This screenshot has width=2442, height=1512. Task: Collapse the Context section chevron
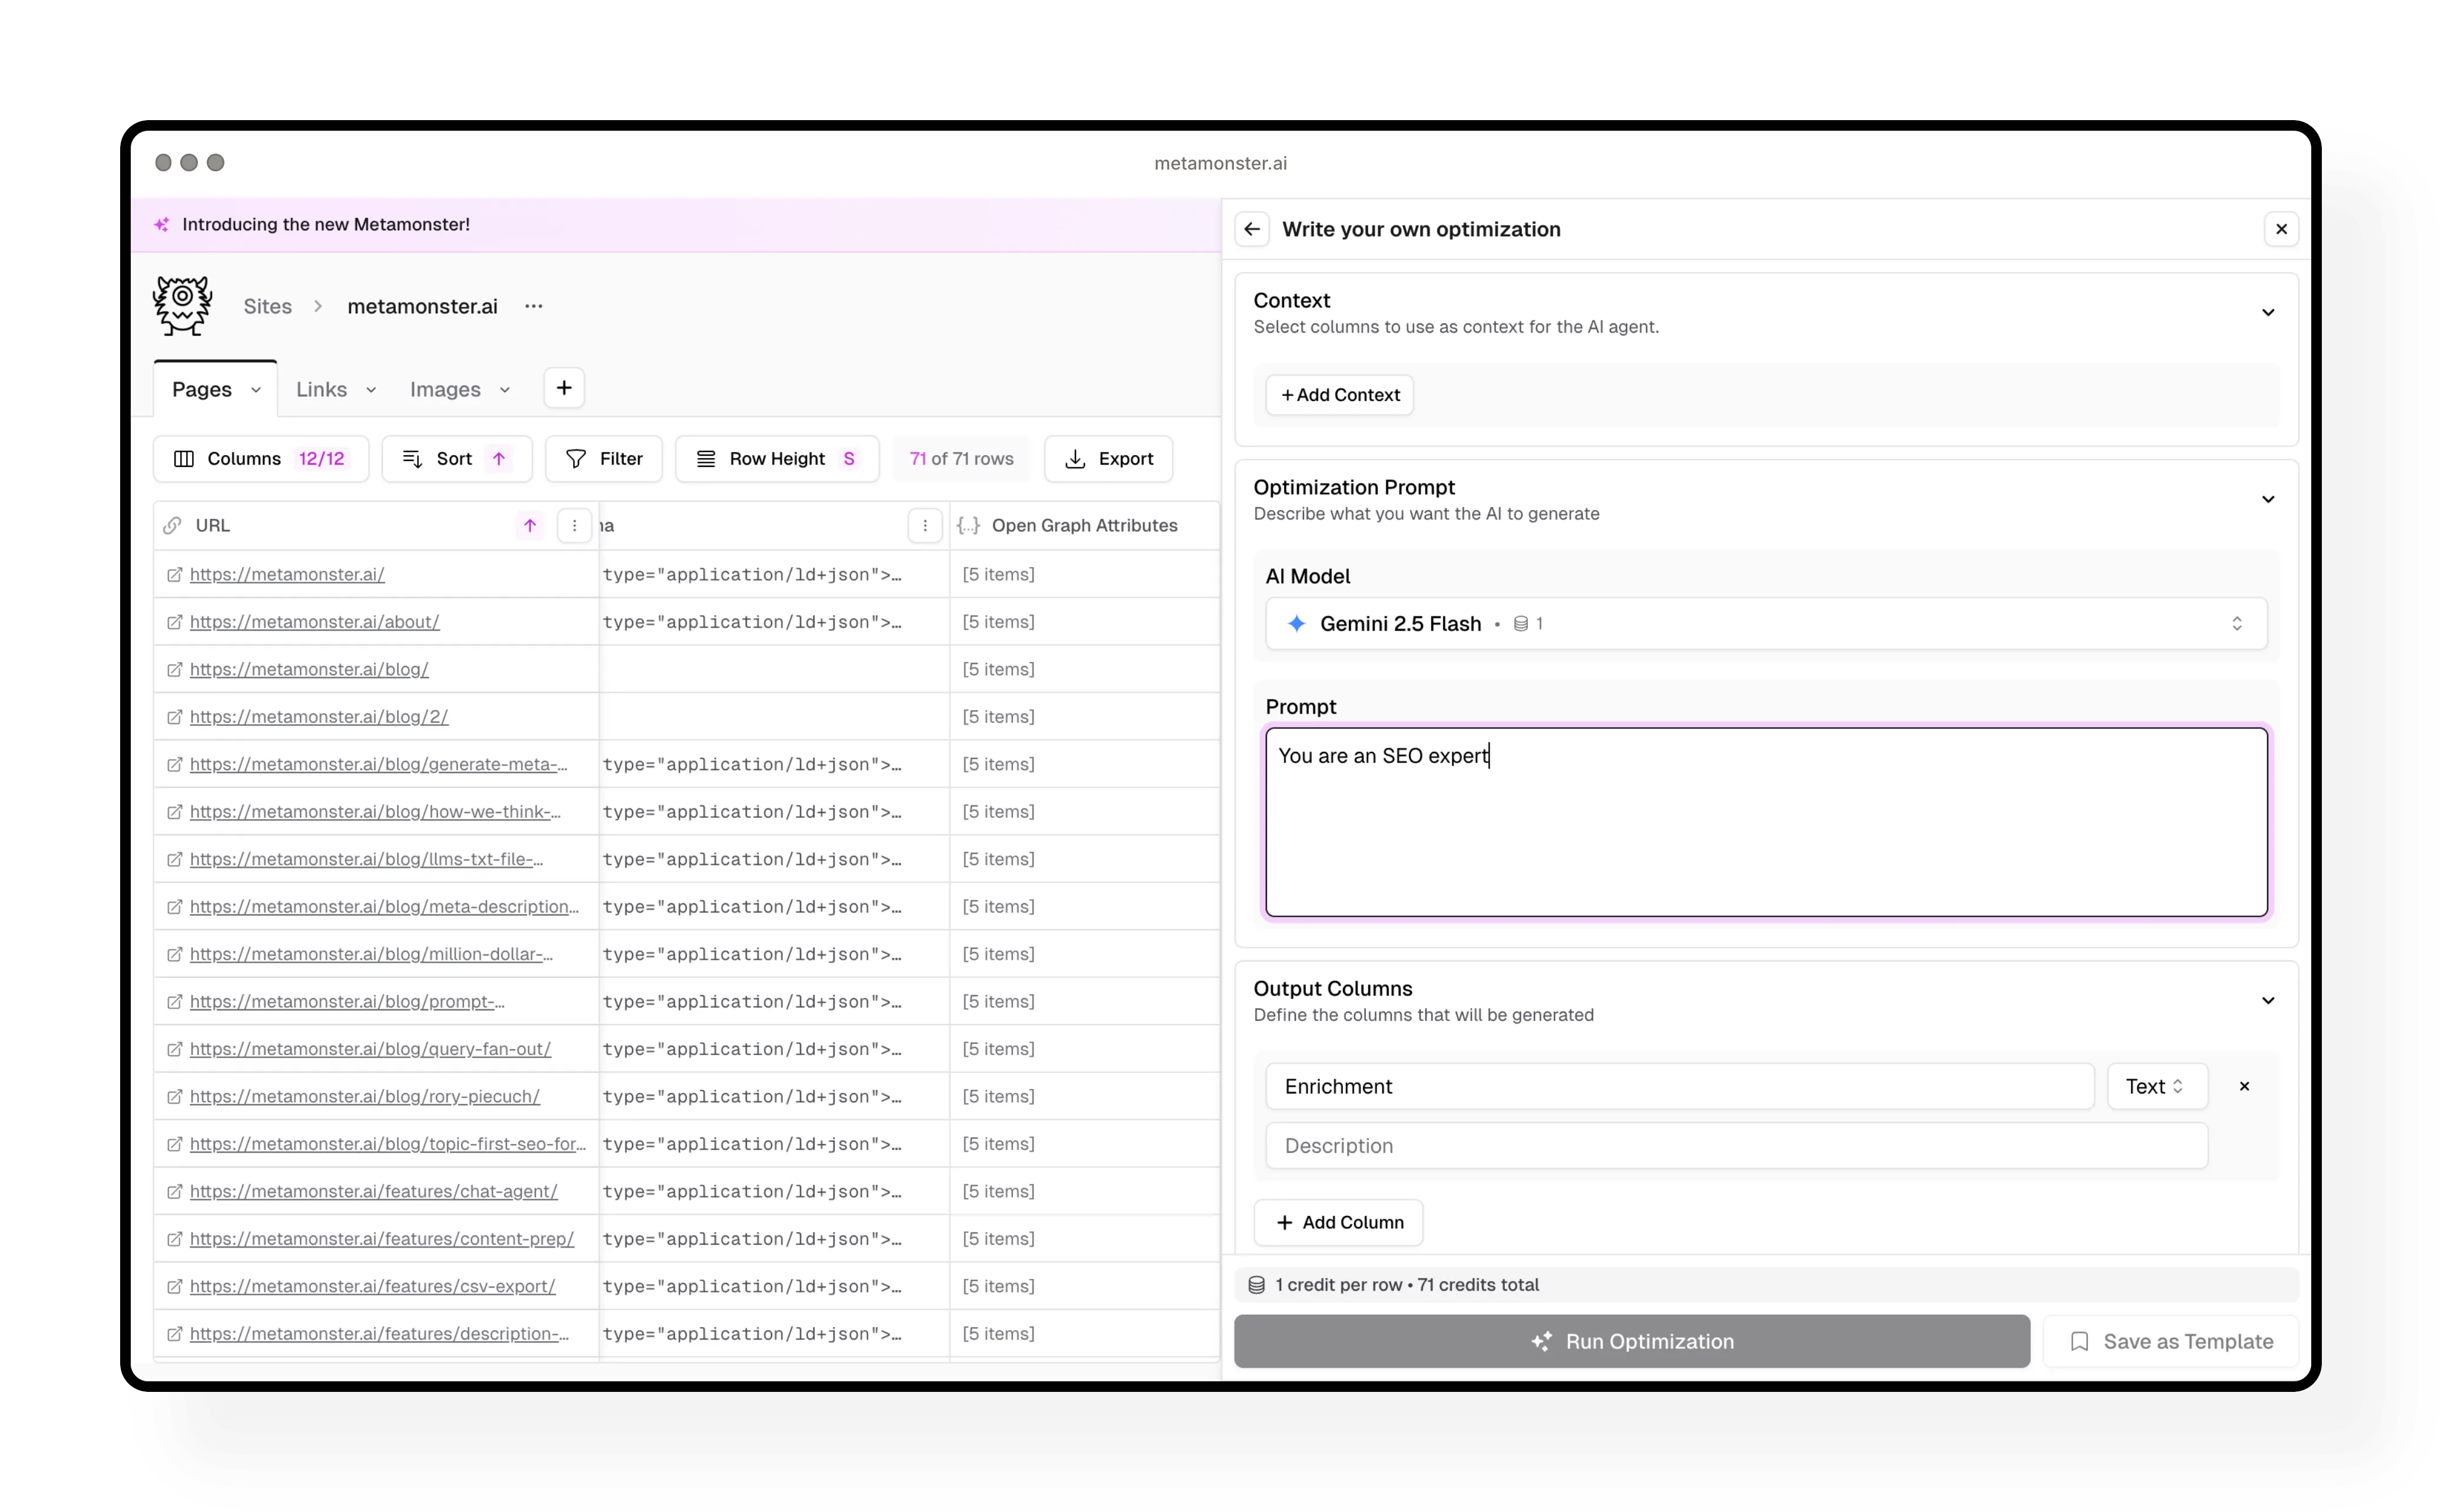tap(2267, 312)
